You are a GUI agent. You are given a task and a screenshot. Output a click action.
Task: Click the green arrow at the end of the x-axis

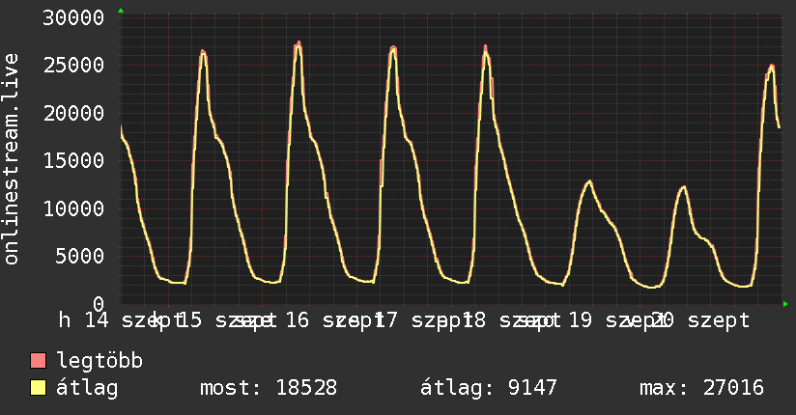785,304
